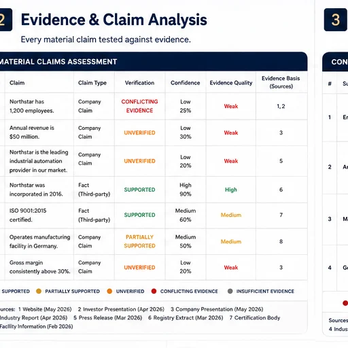Click the orange Unverified legend dot

coord(109,291)
